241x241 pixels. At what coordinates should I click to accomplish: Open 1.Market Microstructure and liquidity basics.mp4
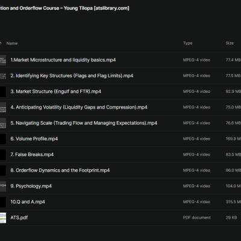point(63,60)
